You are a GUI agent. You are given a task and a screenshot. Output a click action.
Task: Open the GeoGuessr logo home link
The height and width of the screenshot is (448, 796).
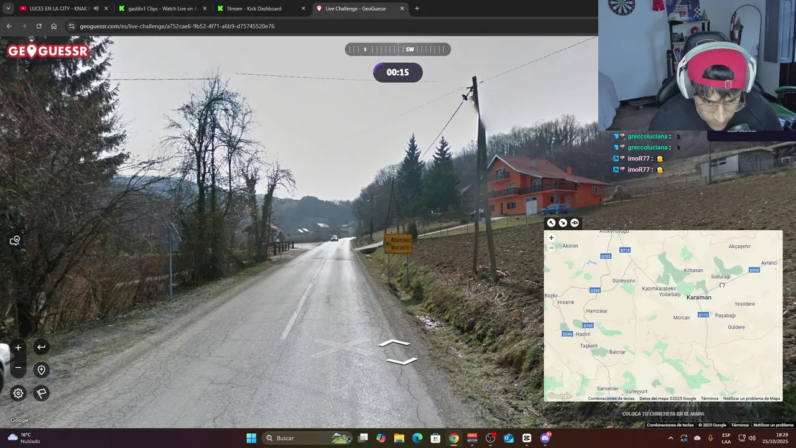tap(48, 51)
